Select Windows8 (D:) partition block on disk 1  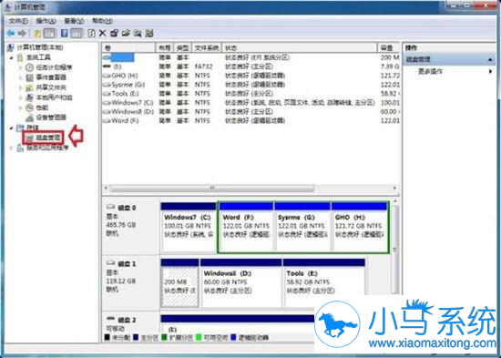point(241,283)
